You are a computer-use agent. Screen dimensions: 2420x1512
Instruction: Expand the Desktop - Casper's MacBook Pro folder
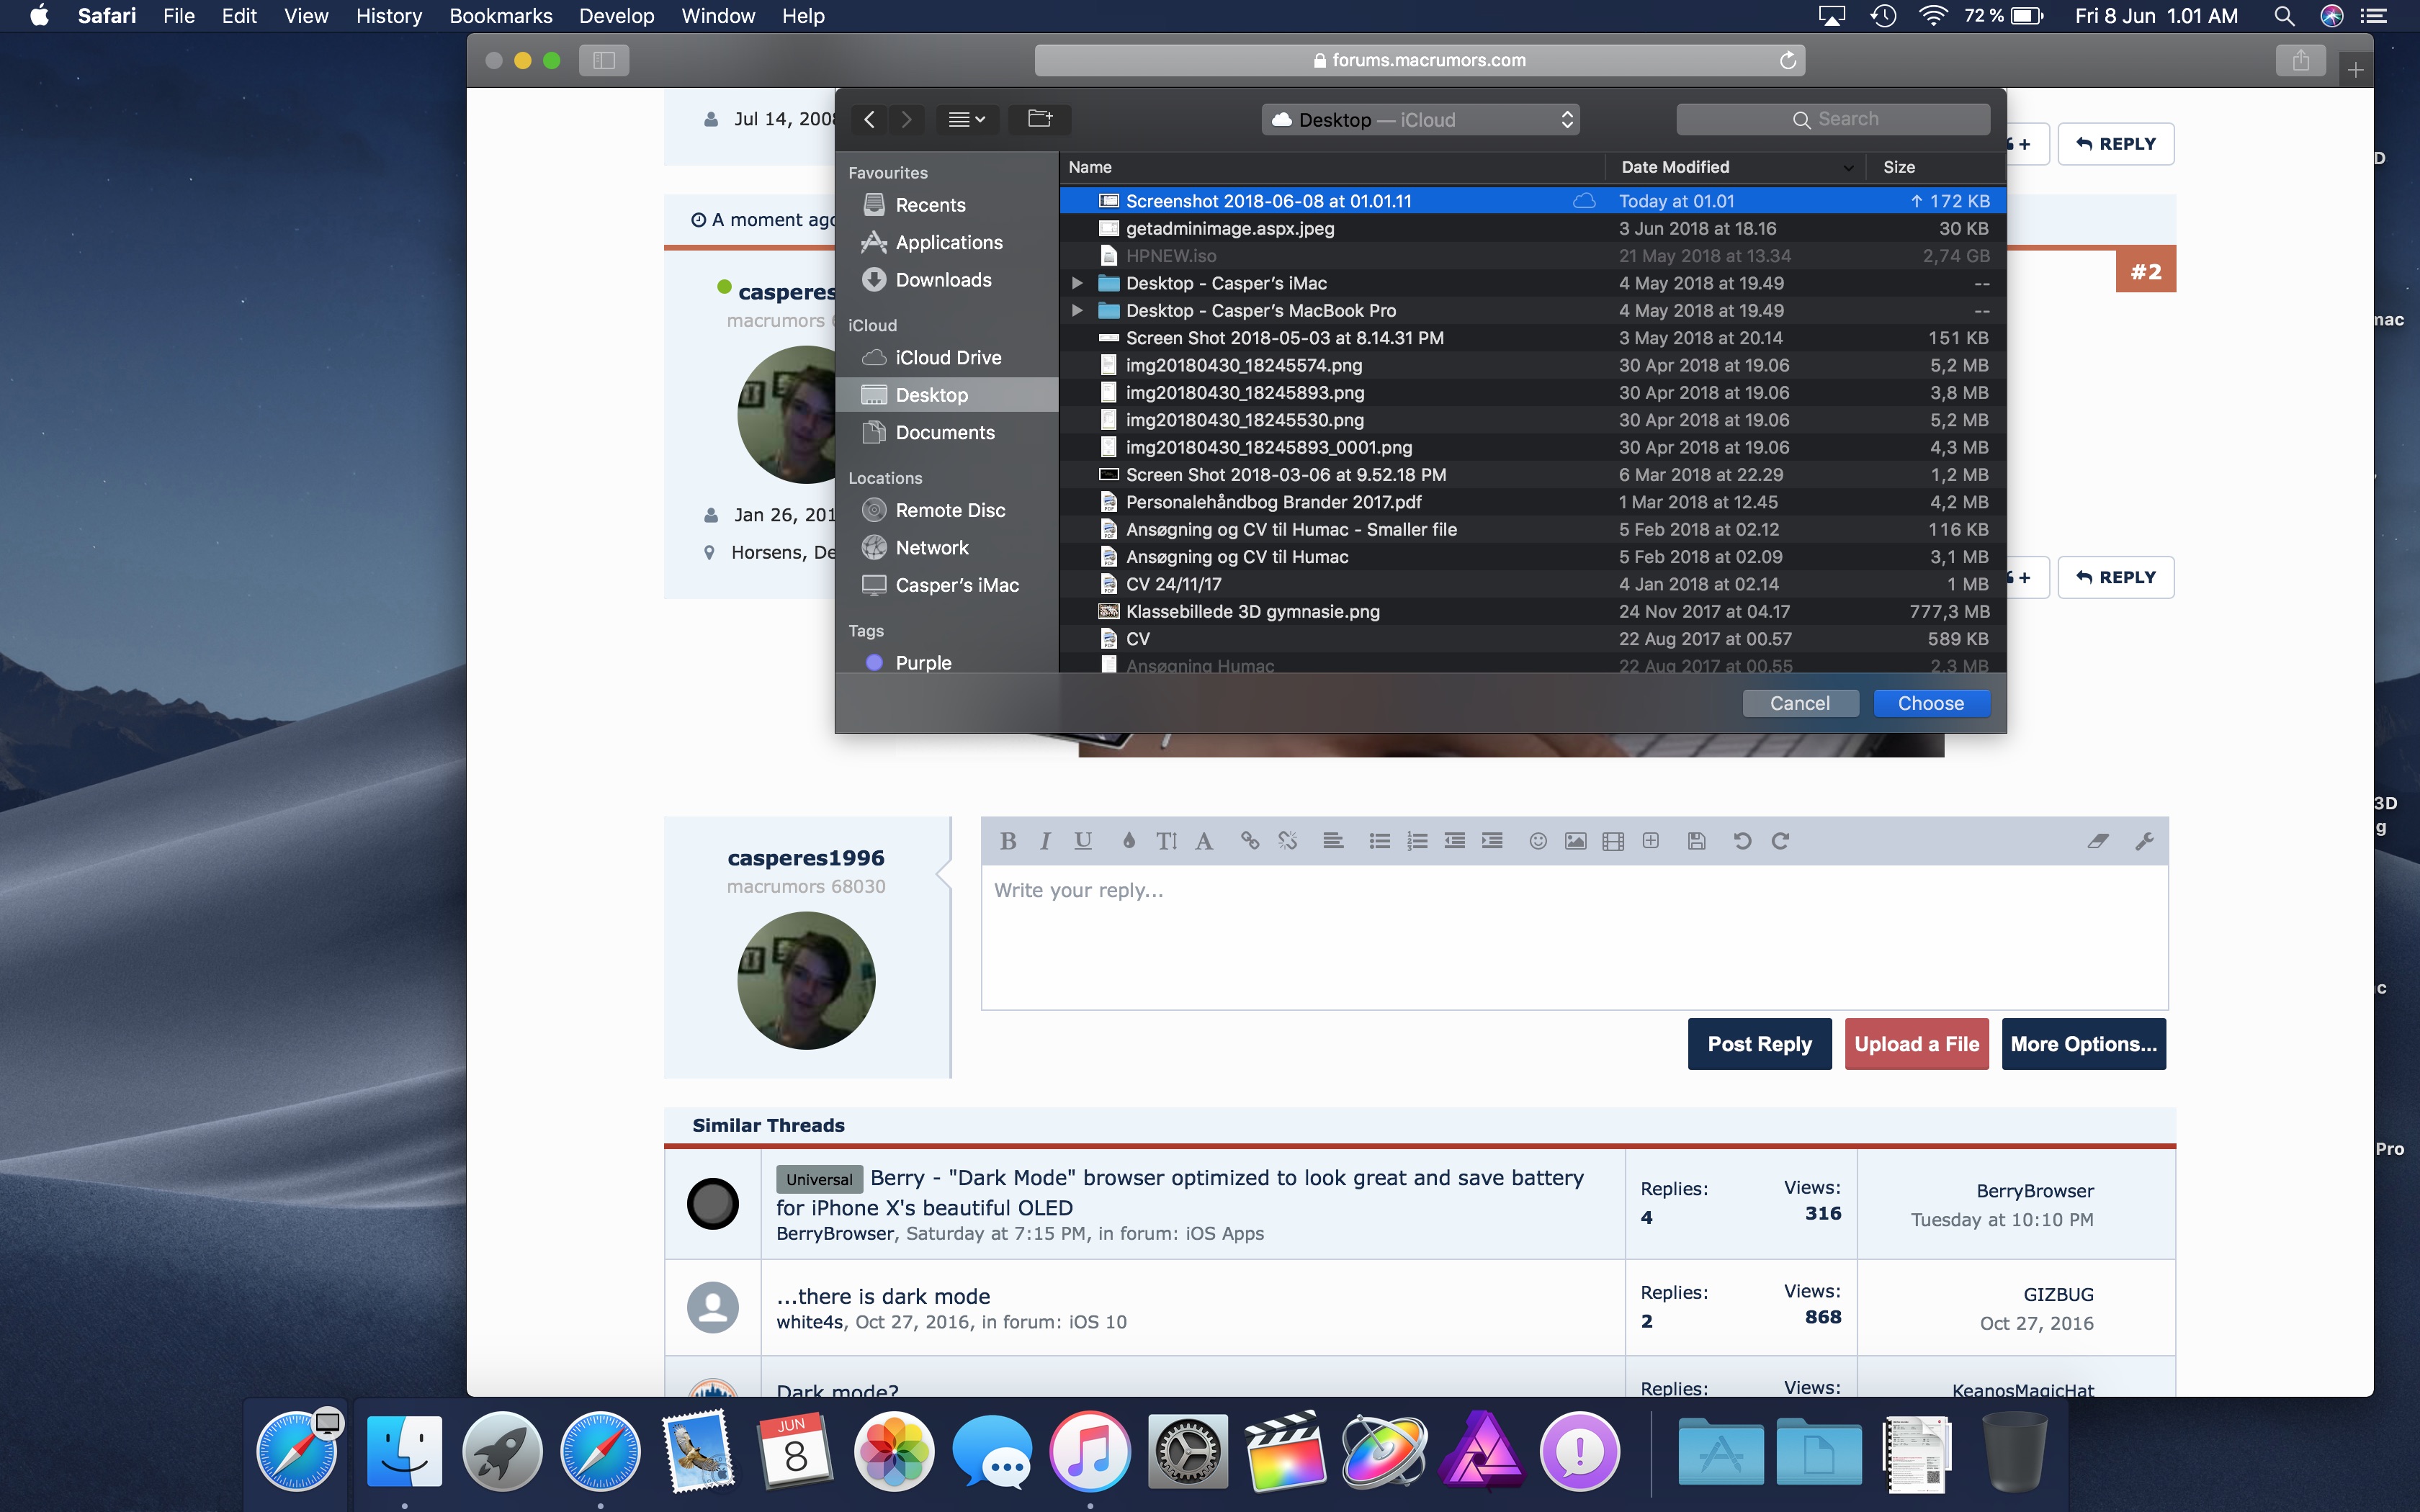pyautogui.click(x=1077, y=310)
